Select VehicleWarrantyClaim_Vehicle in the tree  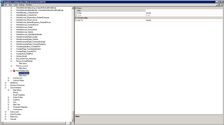[27, 39]
